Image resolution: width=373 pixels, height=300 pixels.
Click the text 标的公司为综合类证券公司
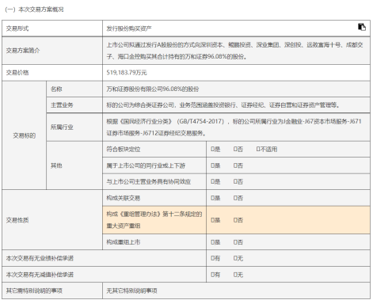pos(223,105)
